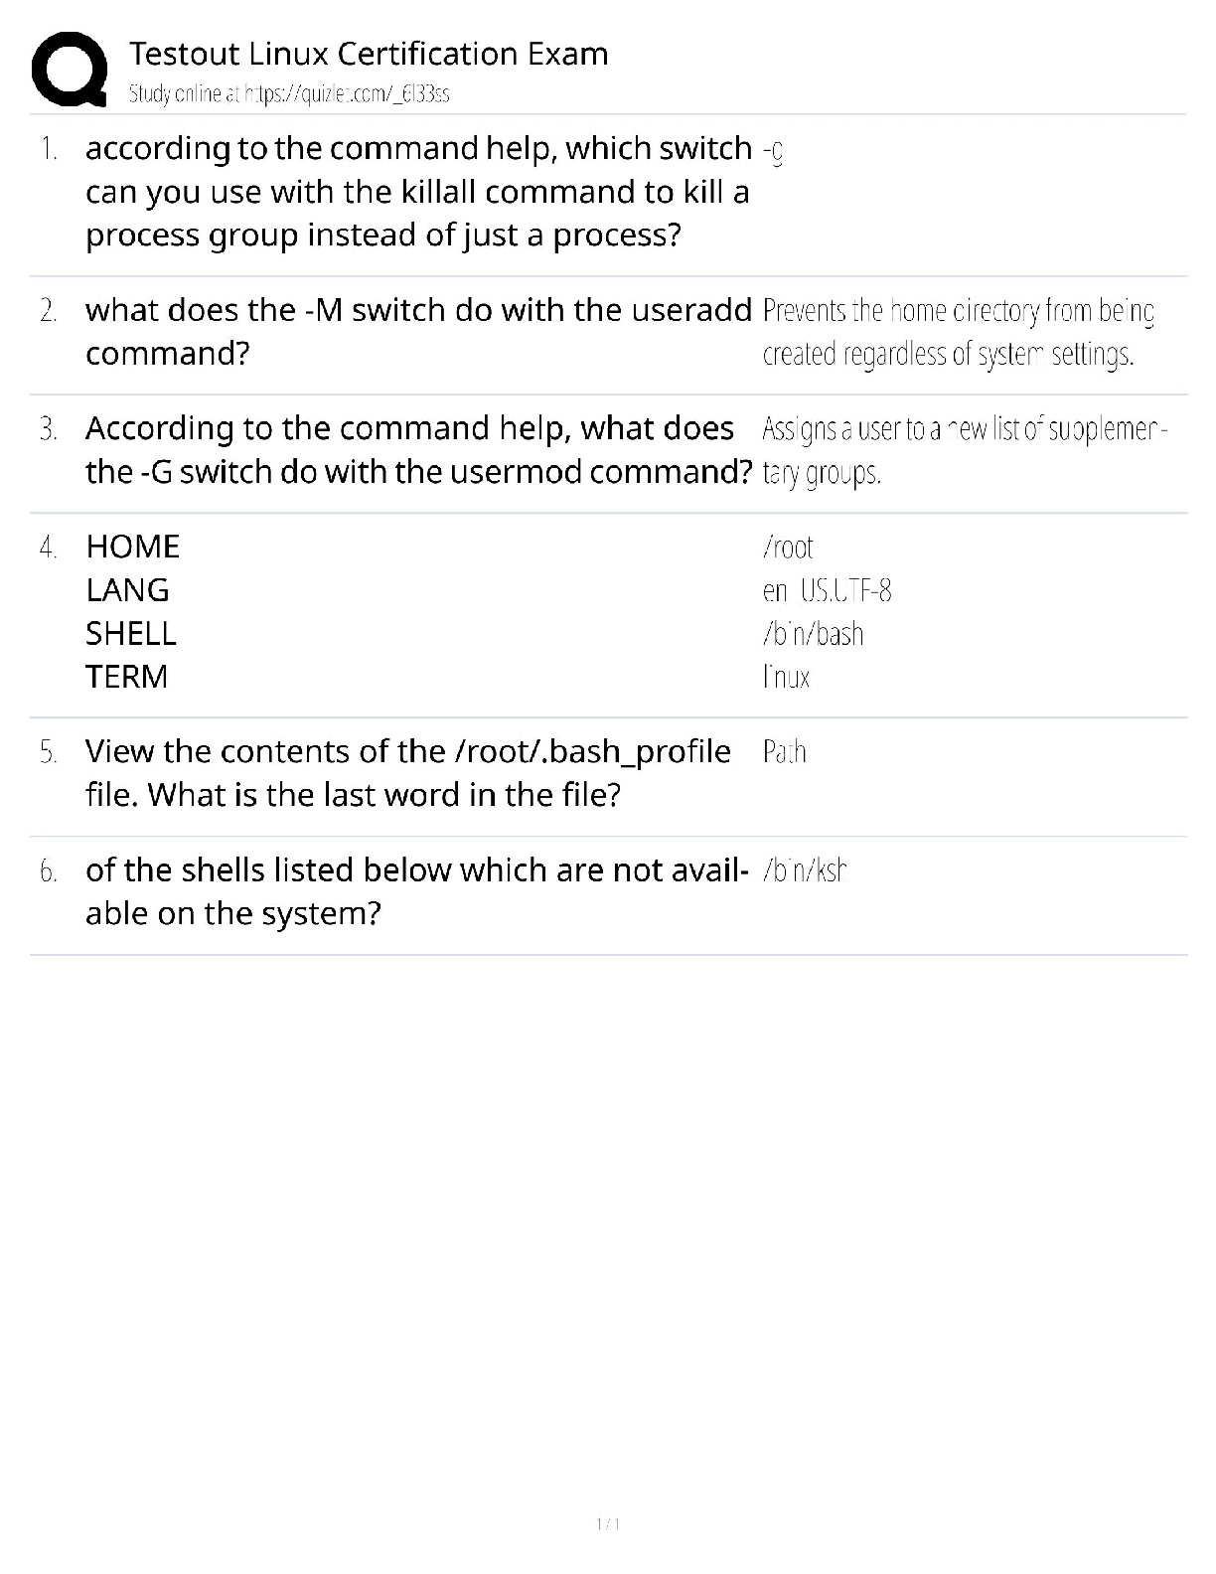This screenshot has width=1216, height=1574.
Task: Select the usermod -G switch question
Action: click(417, 450)
